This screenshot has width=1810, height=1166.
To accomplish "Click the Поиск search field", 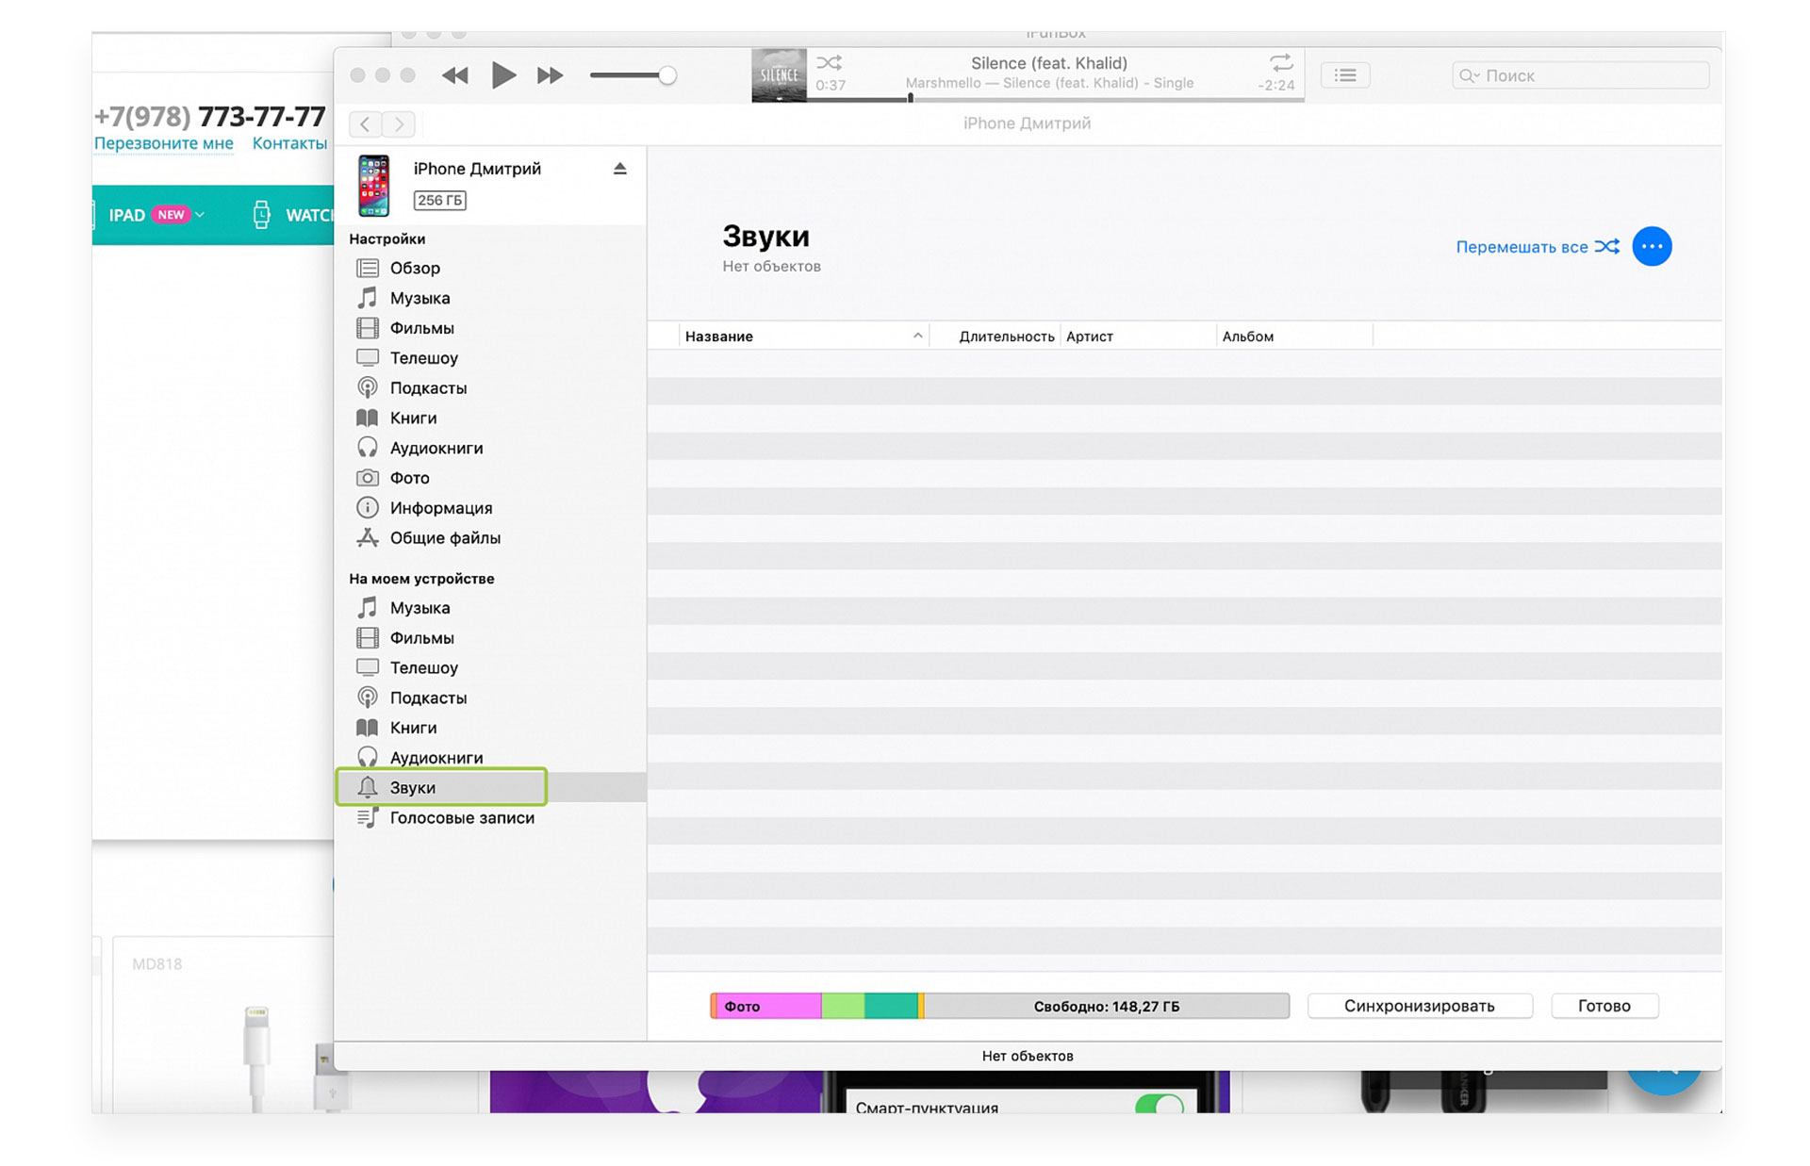I will click(1580, 75).
